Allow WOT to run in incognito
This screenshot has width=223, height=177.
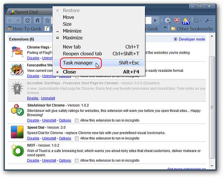pos(77,161)
